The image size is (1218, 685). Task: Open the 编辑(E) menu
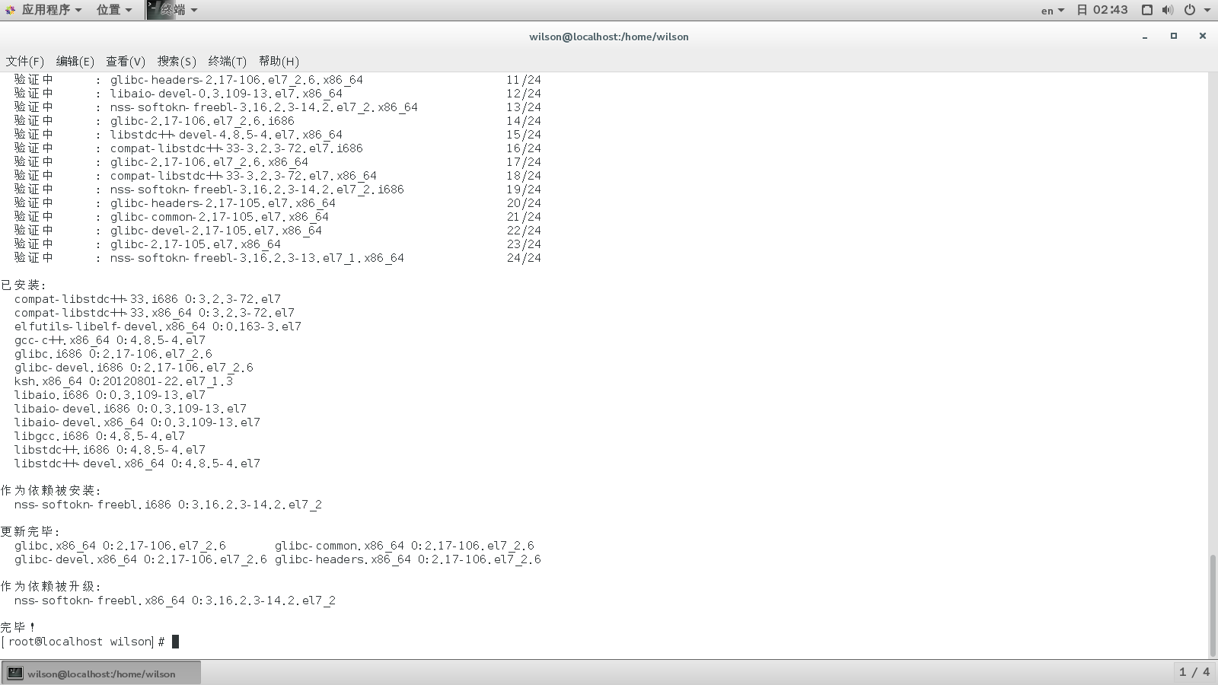(x=75, y=61)
